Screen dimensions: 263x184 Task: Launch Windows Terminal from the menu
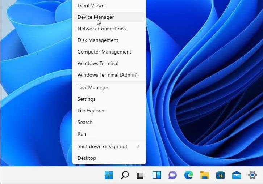click(x=109, y=63)
